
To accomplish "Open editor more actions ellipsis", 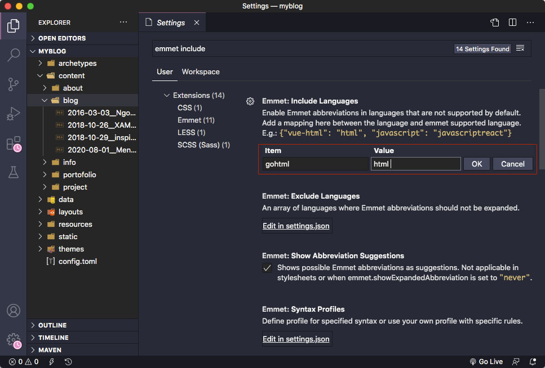I will [530, 23].
